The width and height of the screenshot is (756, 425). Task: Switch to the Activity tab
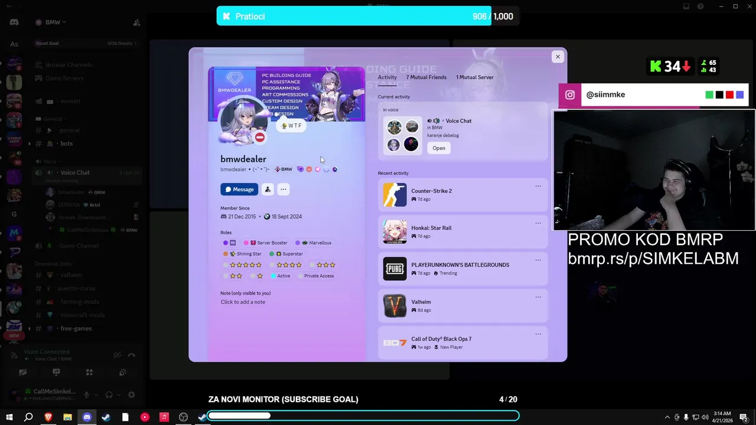[387, 77]
